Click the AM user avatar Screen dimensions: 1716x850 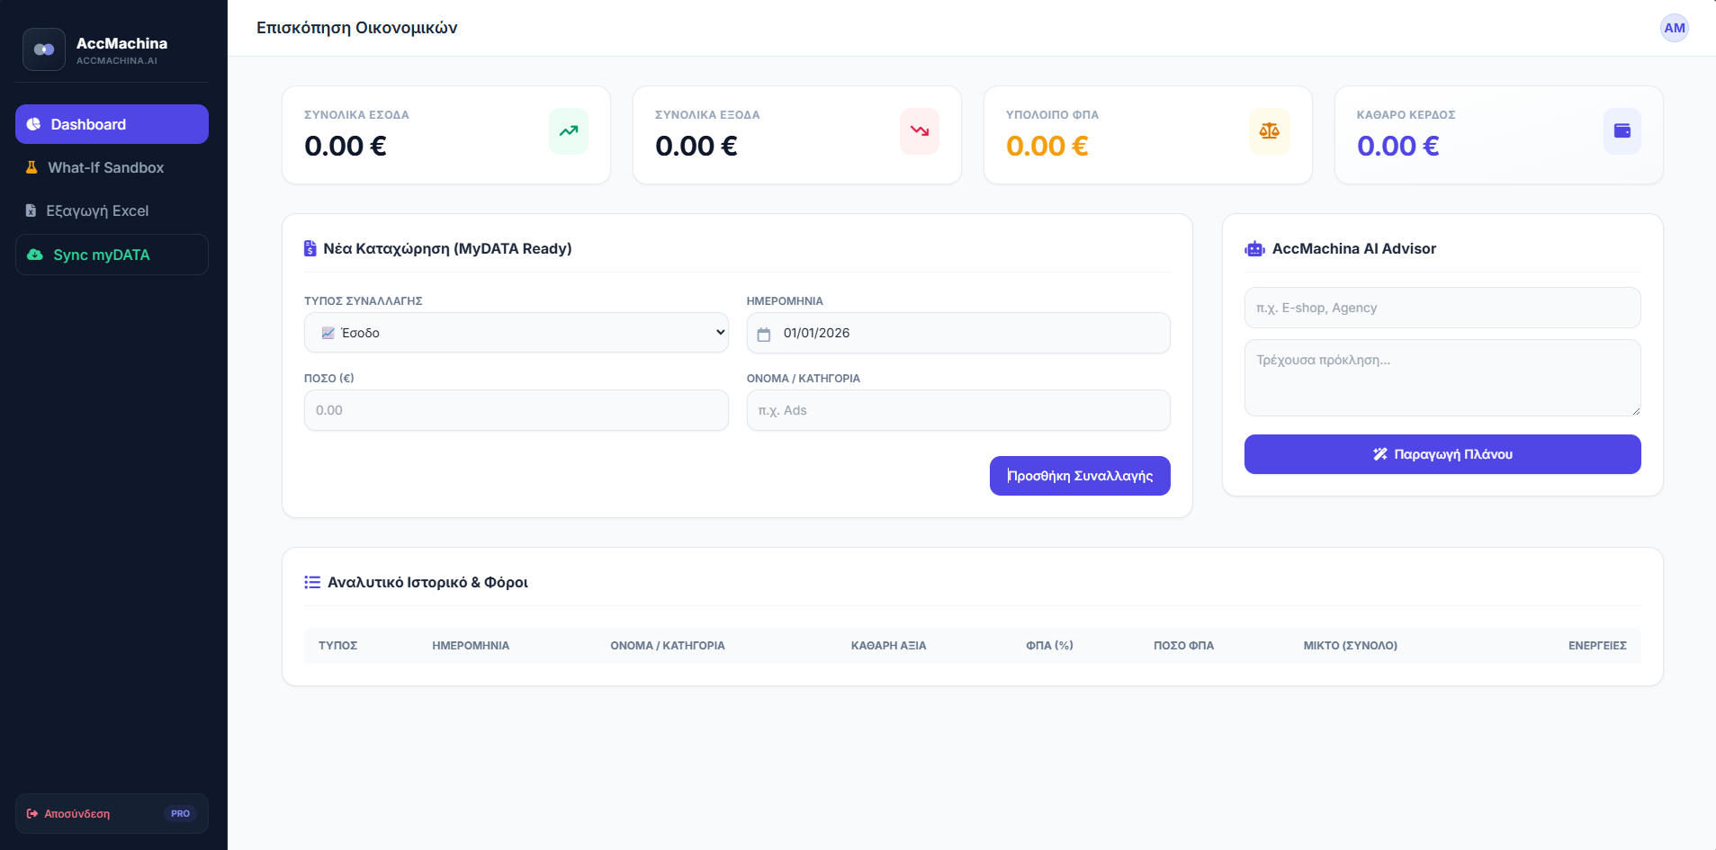[x=1675, y=28]
